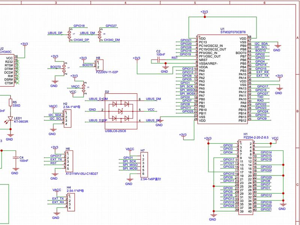Select the VDDA pin name on U1
This screenshot has width=300, height=225.
[x=203, y=67]
